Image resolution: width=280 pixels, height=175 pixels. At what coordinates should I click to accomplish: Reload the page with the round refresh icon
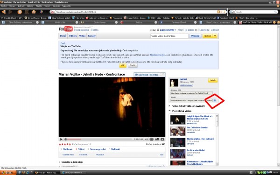pos(20,12)
